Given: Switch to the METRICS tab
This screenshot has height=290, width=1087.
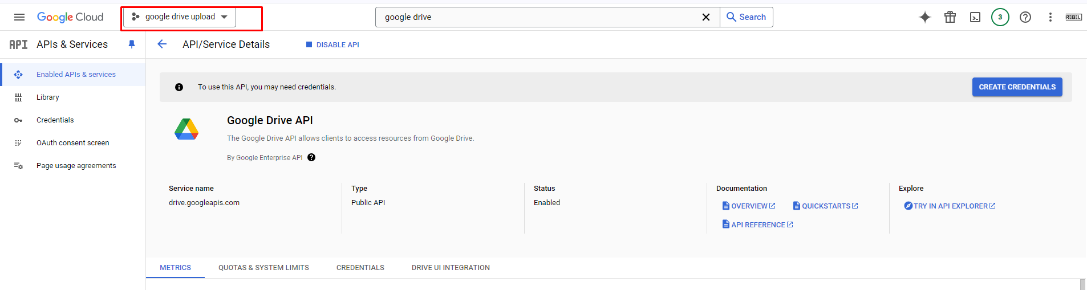Looking at the screenshot, I should [x=176, y=268].
